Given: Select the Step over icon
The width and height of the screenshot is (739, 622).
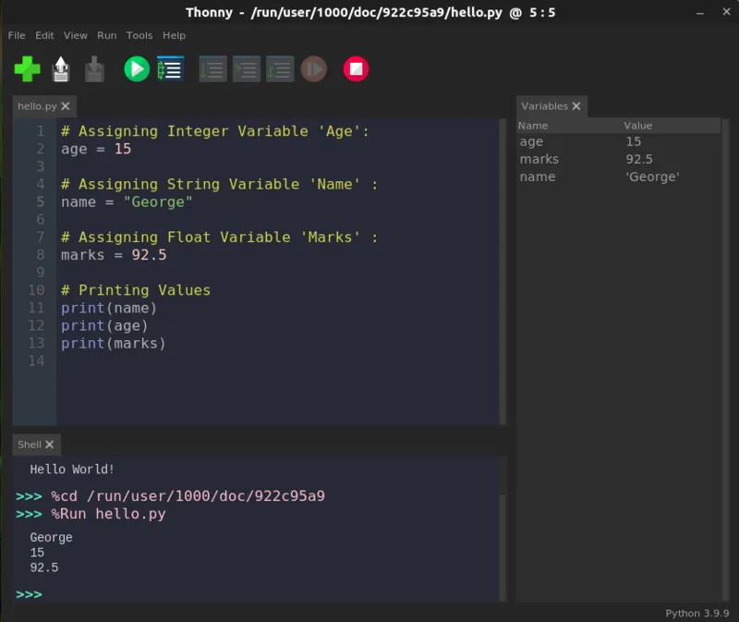Looking at the screenshot, I should pos(212,68).
